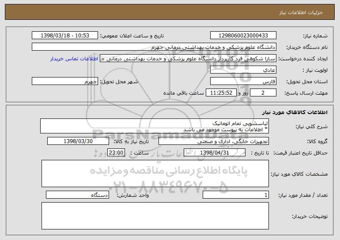Click the حداقل تاریخ اعتبار قیمت label
The width and height of the screenshot is (340, 240).
(300, 153)
